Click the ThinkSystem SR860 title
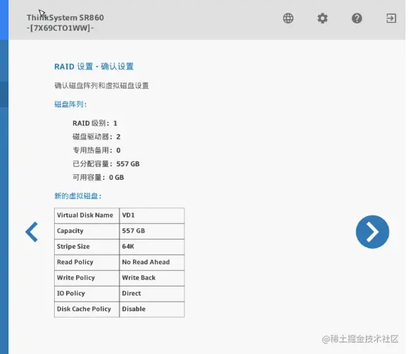Viewport: 409px width, 354px height. (x=65, y=18)
